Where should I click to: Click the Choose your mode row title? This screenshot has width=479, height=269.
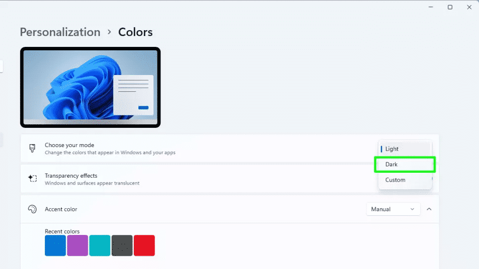pos(69,145)
